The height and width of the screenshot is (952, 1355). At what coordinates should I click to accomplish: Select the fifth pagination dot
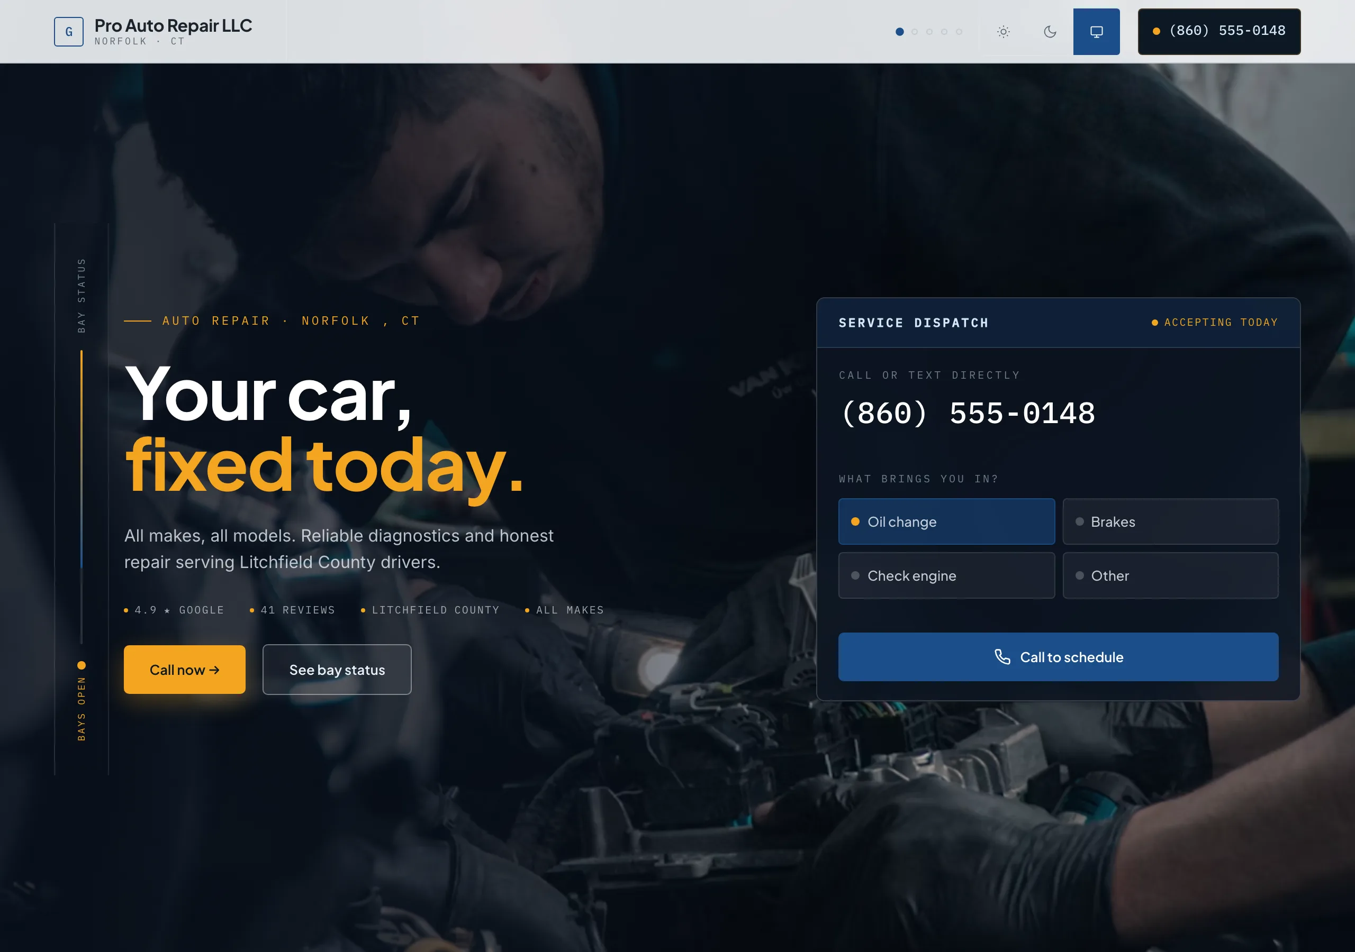tap(959, 32)
